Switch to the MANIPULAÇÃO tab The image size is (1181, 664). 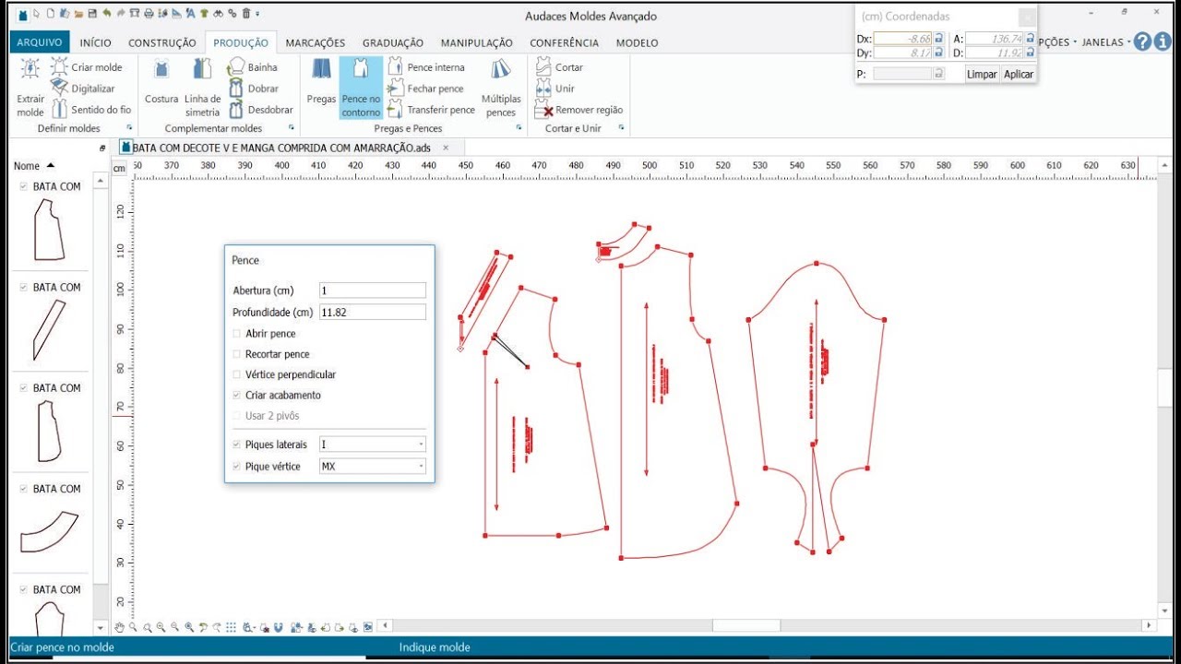coord(477,42)
